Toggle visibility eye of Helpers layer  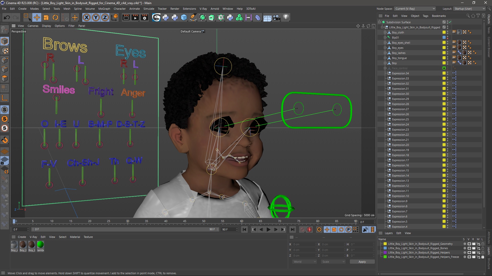tap(469, 252)
